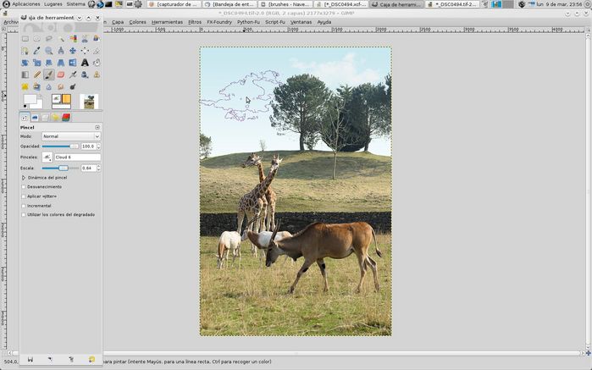The width and height of the screenshot is (592, 370).
Task: Check Utilizar los colores del degradado
Action: [24, 214]
